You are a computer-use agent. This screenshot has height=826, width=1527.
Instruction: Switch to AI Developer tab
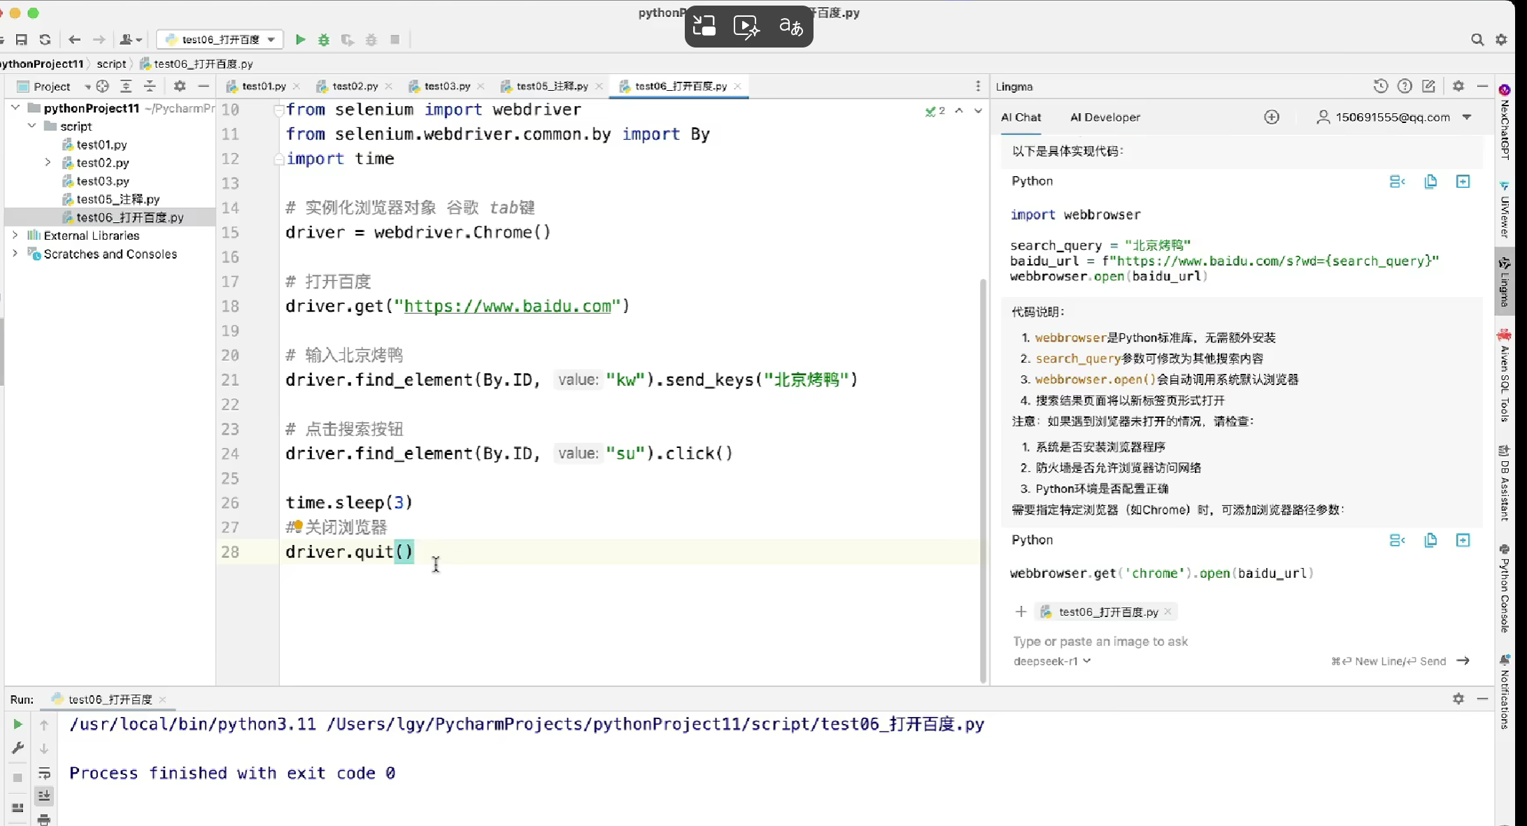click(x=1105, y=117)
